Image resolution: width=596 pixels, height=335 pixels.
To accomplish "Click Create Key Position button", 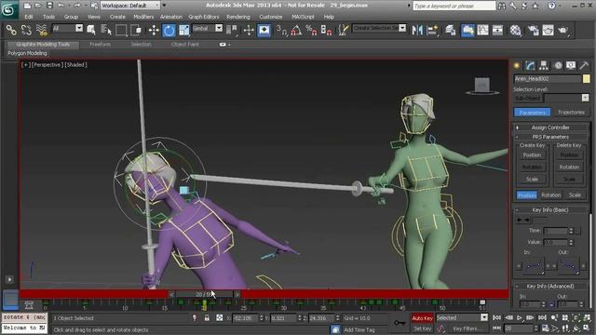I will click(532, 155).
